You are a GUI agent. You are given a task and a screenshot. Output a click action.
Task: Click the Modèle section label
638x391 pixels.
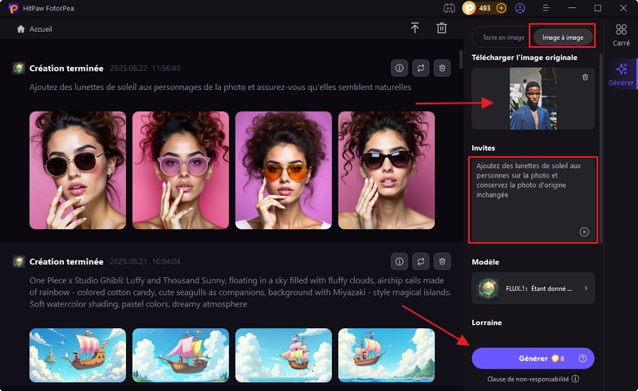[x=486, y=262]
